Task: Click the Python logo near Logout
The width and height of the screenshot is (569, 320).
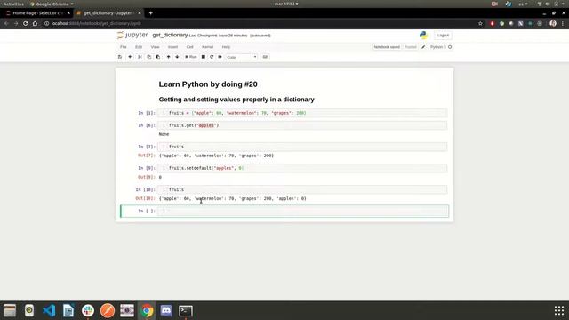Action: (x=423, y=36)
